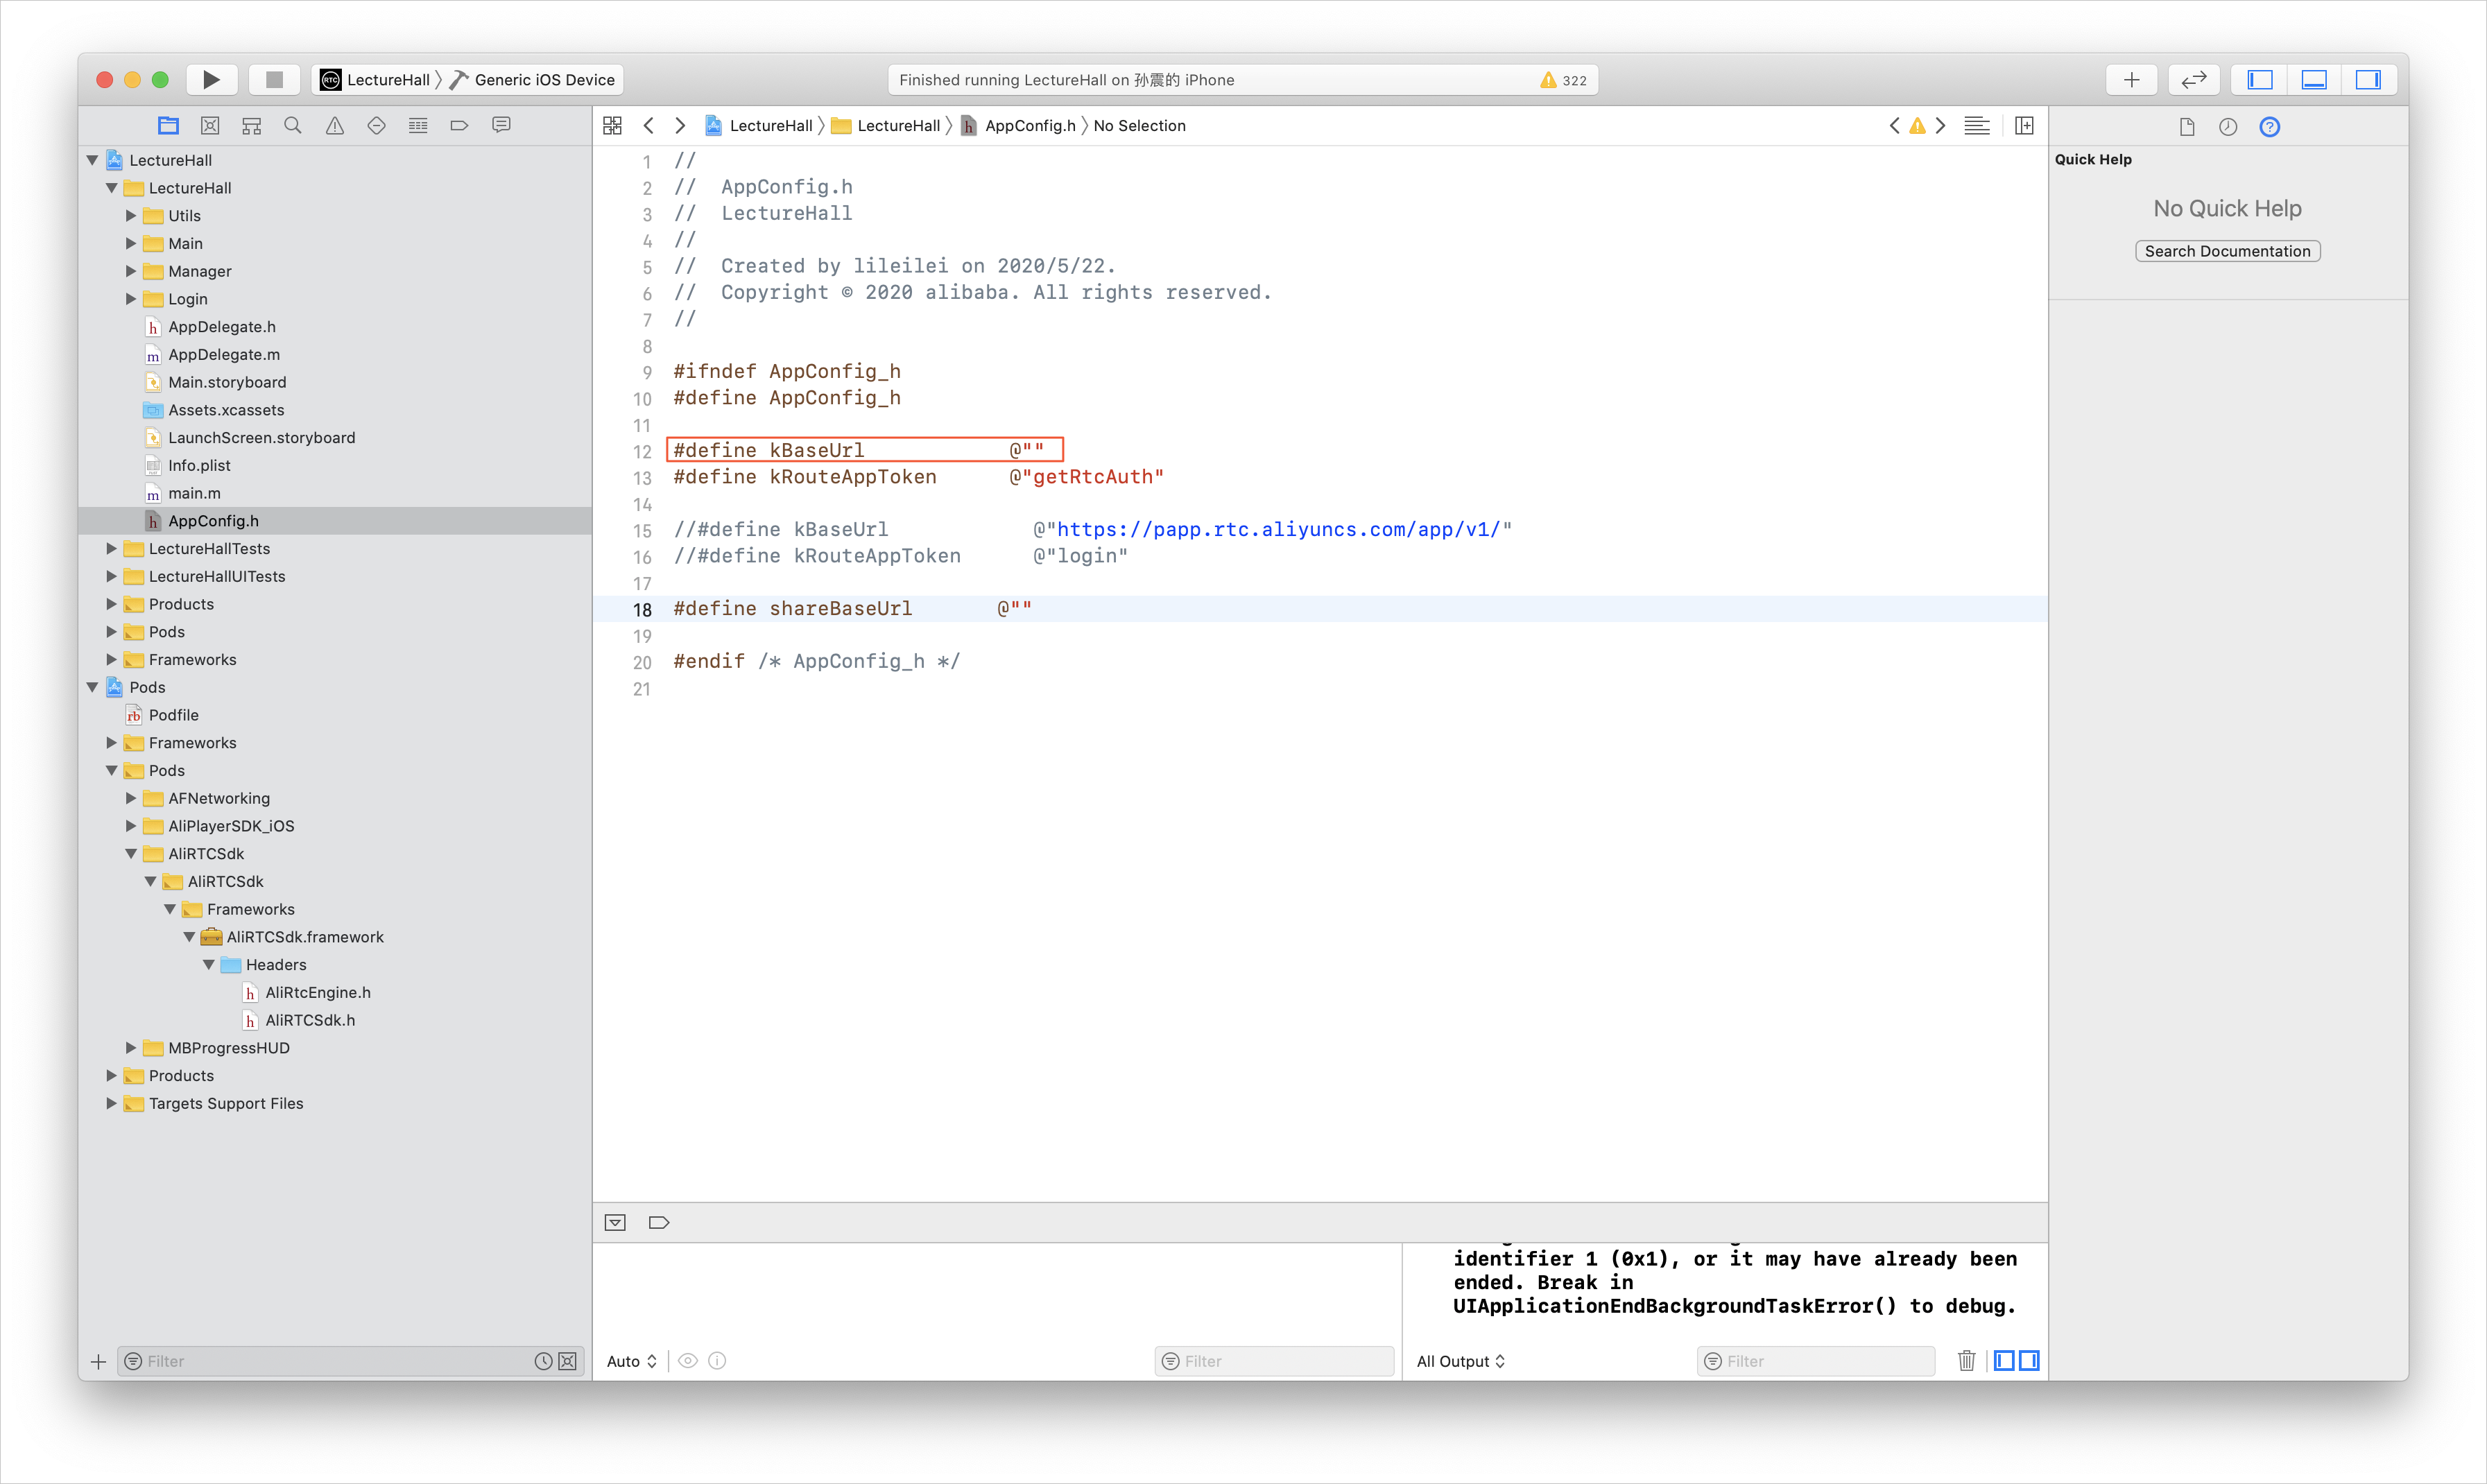The image size is (2487, 1484).
Task: Select the LectureHall scheme
Action: pos(376,80)
